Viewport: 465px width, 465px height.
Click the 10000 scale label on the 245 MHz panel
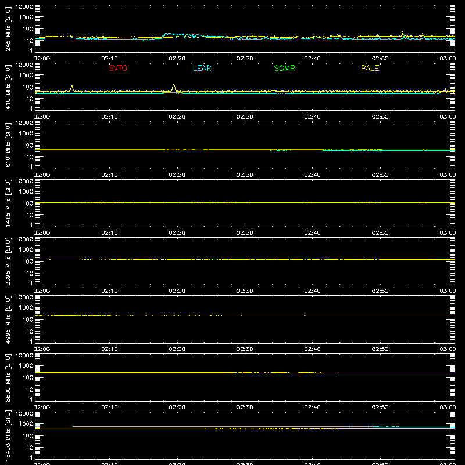click(x=24, y=7)
